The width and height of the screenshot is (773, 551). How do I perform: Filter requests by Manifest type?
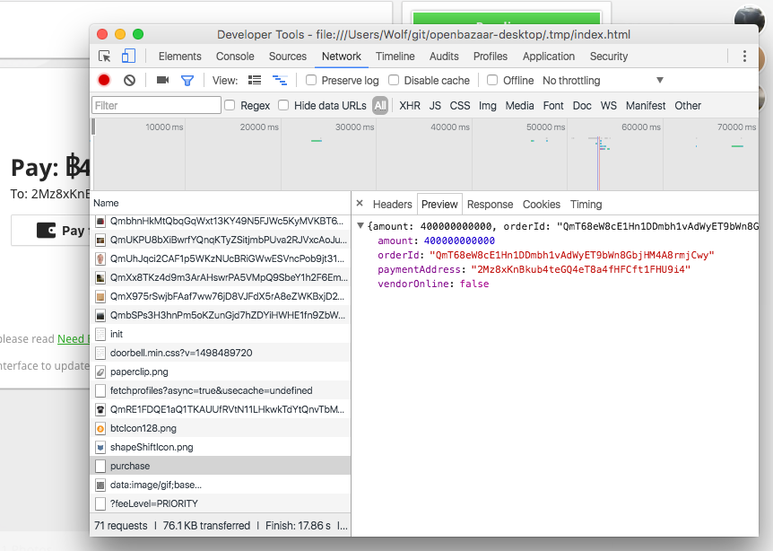point(646,106)
